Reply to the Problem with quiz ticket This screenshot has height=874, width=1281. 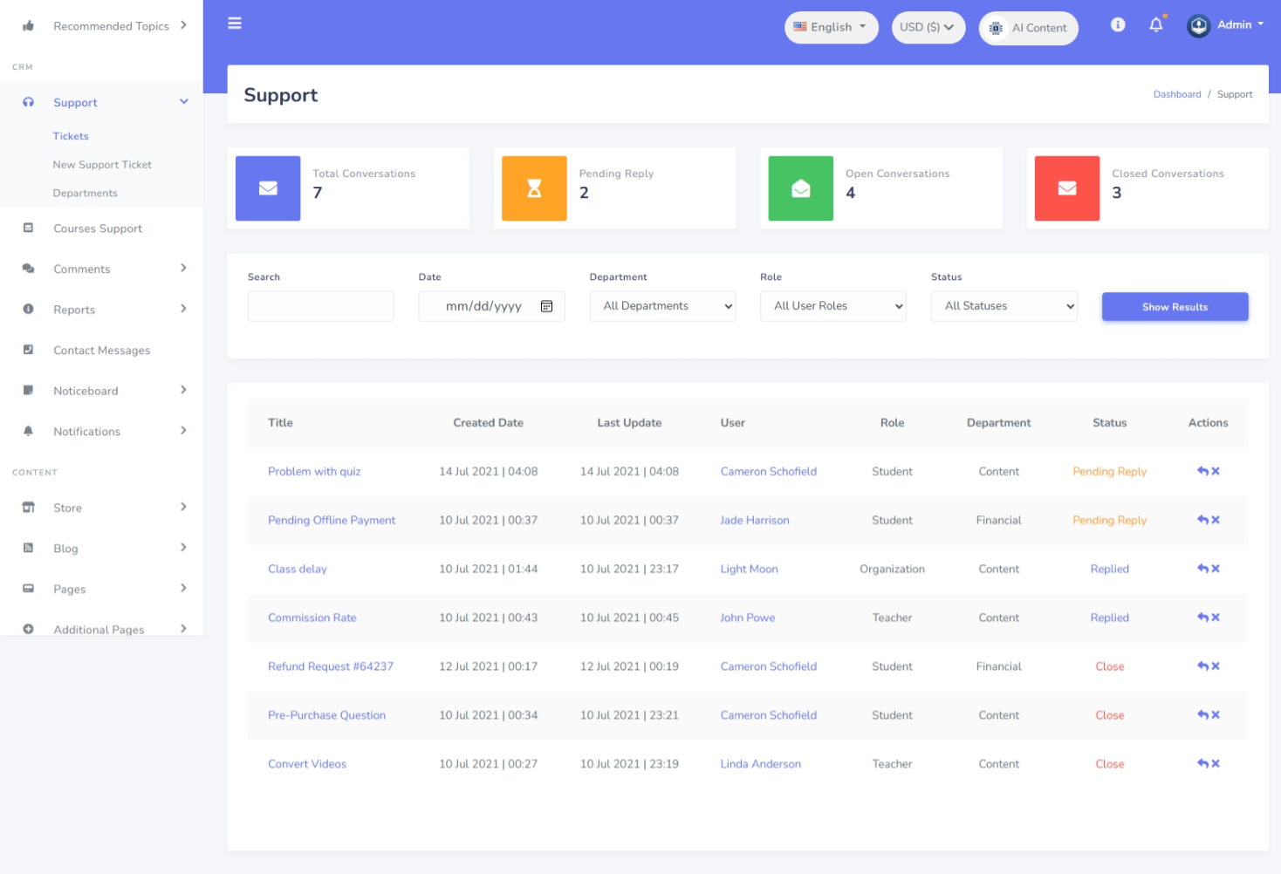(1202, 471)
